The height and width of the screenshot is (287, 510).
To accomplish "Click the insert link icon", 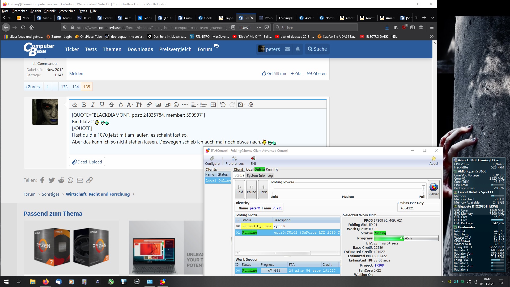I will pyautogui.click(x=149, y=105).
